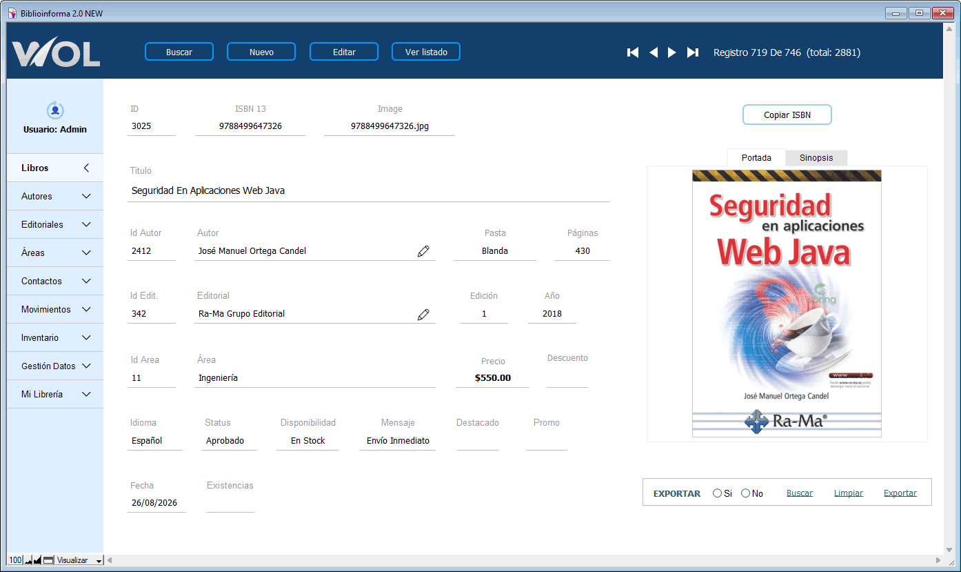Image resolution: width=961 pixels, height=572 pixels.
Task: Click the Biblioinforma app icon in the title bar
Action: pos(12,13)
